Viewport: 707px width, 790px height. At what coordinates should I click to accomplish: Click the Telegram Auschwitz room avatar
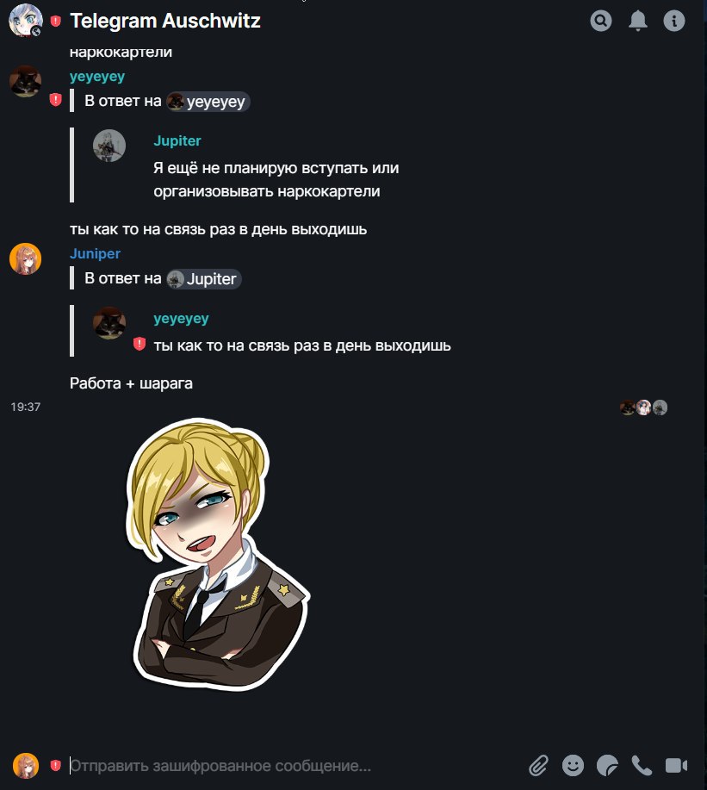(x=26, y=21)
